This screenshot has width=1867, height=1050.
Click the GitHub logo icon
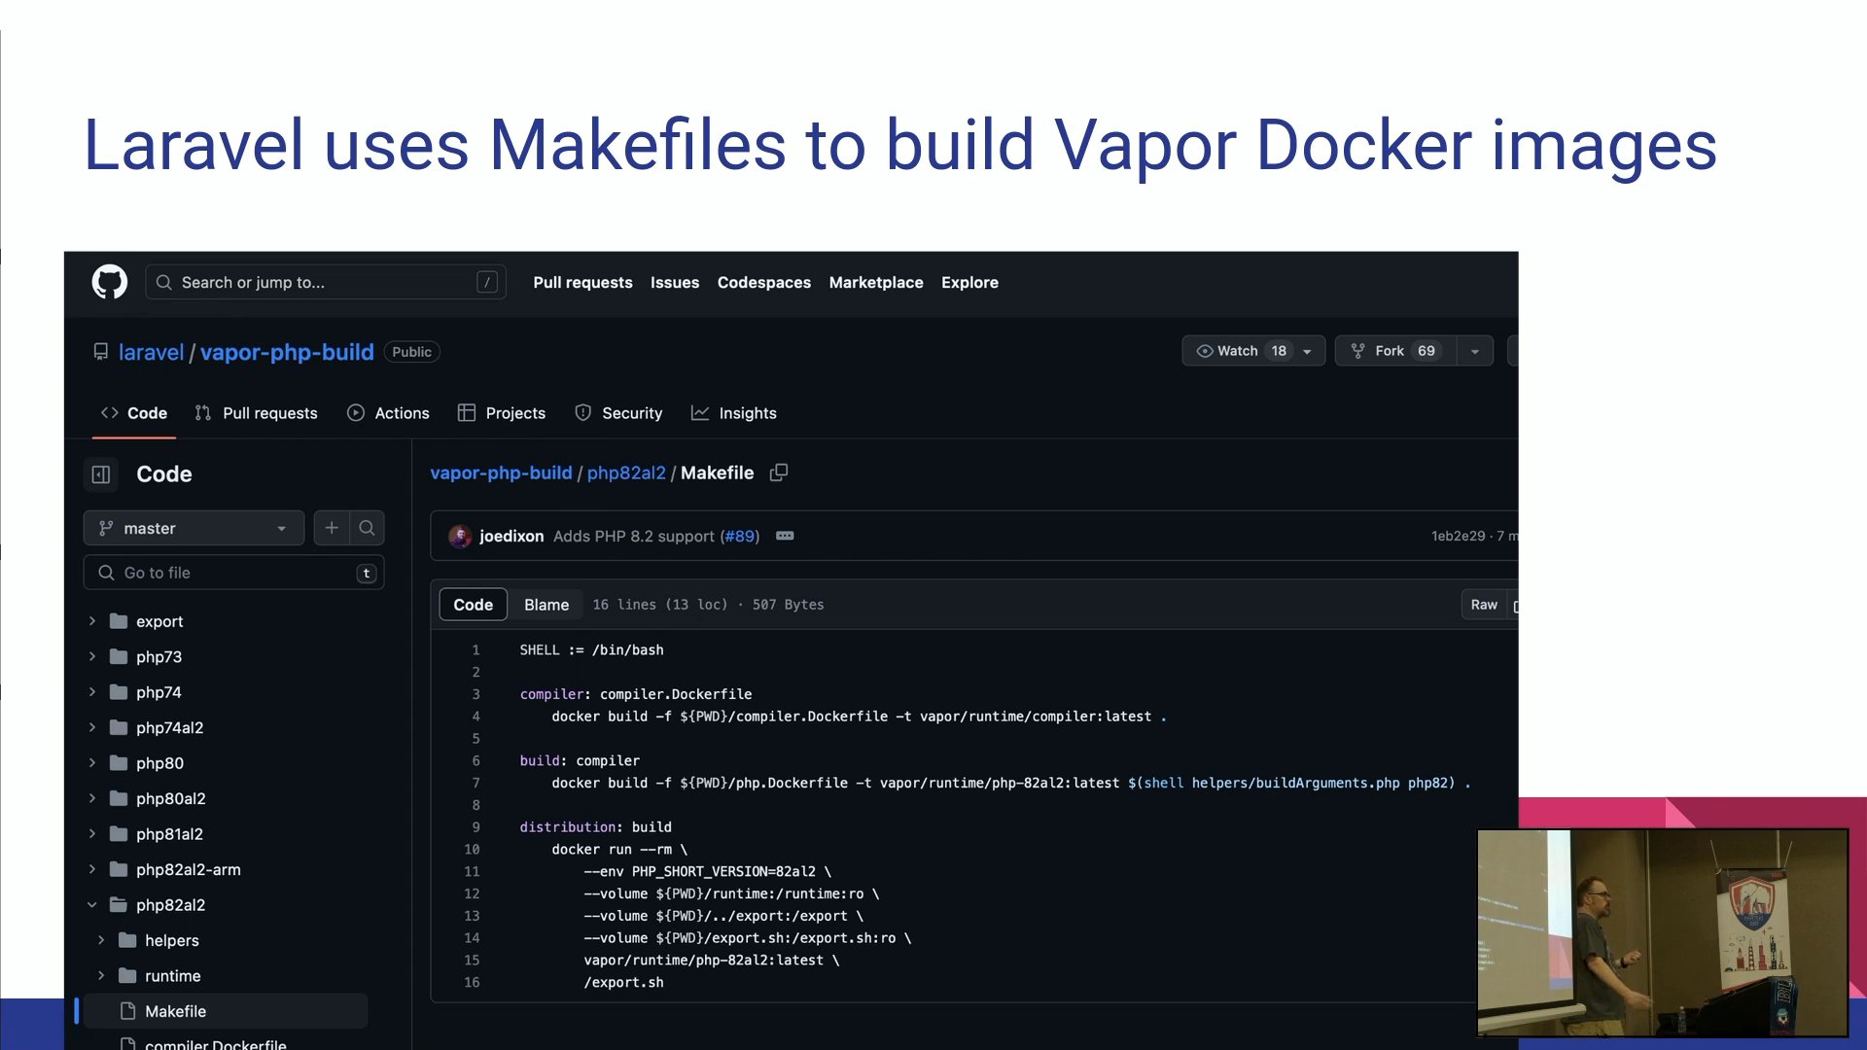pyautogui.click(x=109, y=282)
